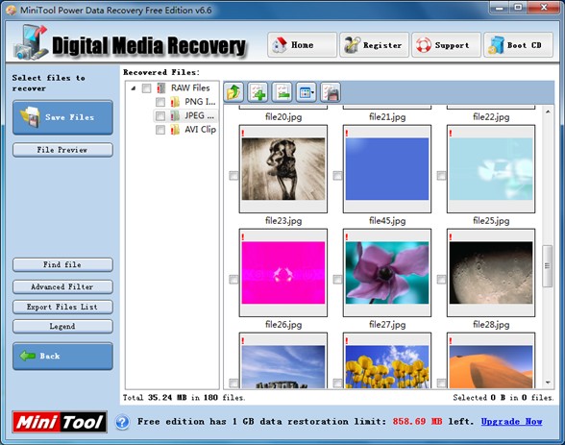
Task: Select the file23.jpg sepia figure thumbnail
Action: [x=283, y=168]
